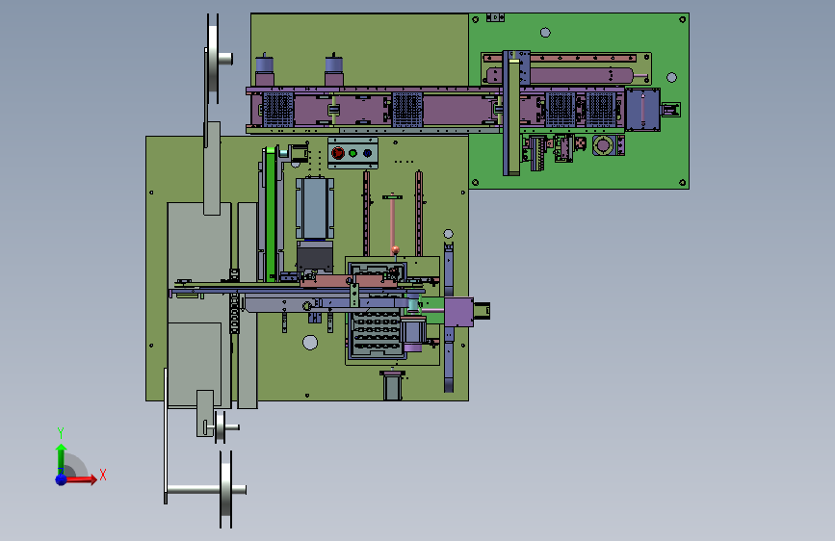Select the second cylindrical motor above the conveyor

click(x=334, y=69)
